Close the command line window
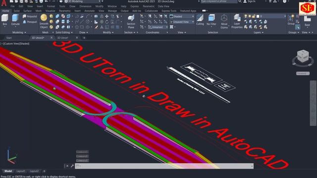This screenshot has height=178, width=317. point(67,166)
